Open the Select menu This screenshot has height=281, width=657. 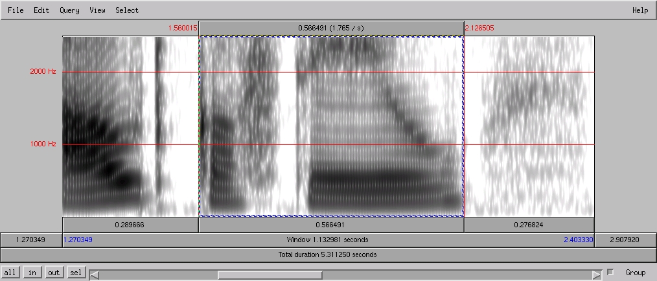tap(127, 10)
